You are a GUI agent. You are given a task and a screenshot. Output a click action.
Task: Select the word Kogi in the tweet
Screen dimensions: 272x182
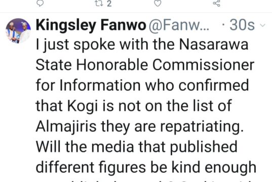pyautogui.click(x=83, y=106)
